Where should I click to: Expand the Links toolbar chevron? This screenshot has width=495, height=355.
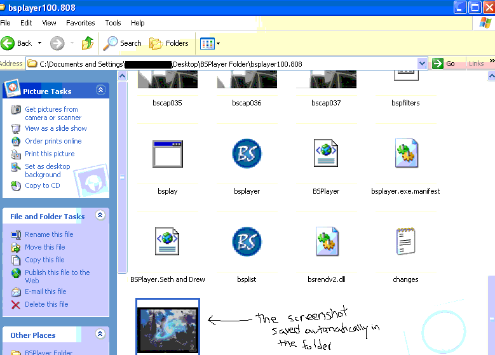tap(492, 60)
